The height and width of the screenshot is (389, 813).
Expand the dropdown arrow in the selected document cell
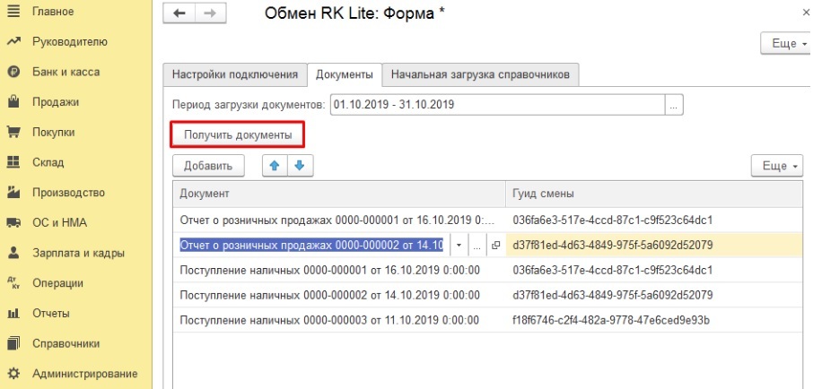[x=459, y=245]
